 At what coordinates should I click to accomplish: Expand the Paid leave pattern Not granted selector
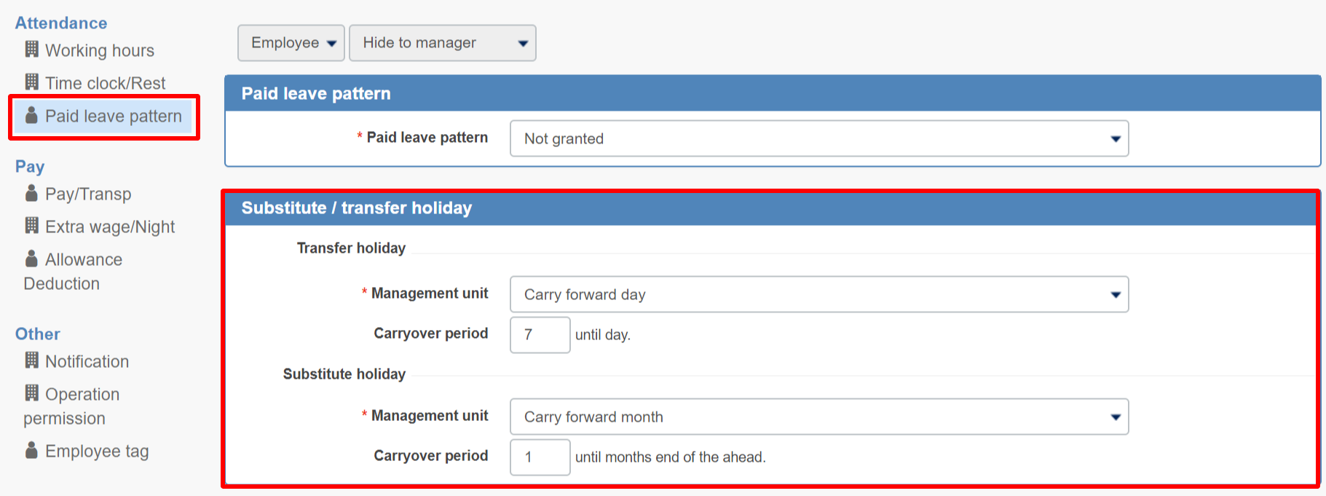tap(819, 138)
